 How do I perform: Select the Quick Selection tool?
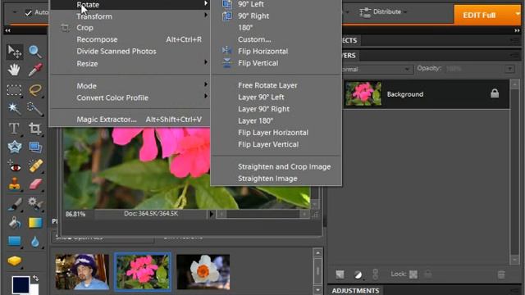(34, 108)
